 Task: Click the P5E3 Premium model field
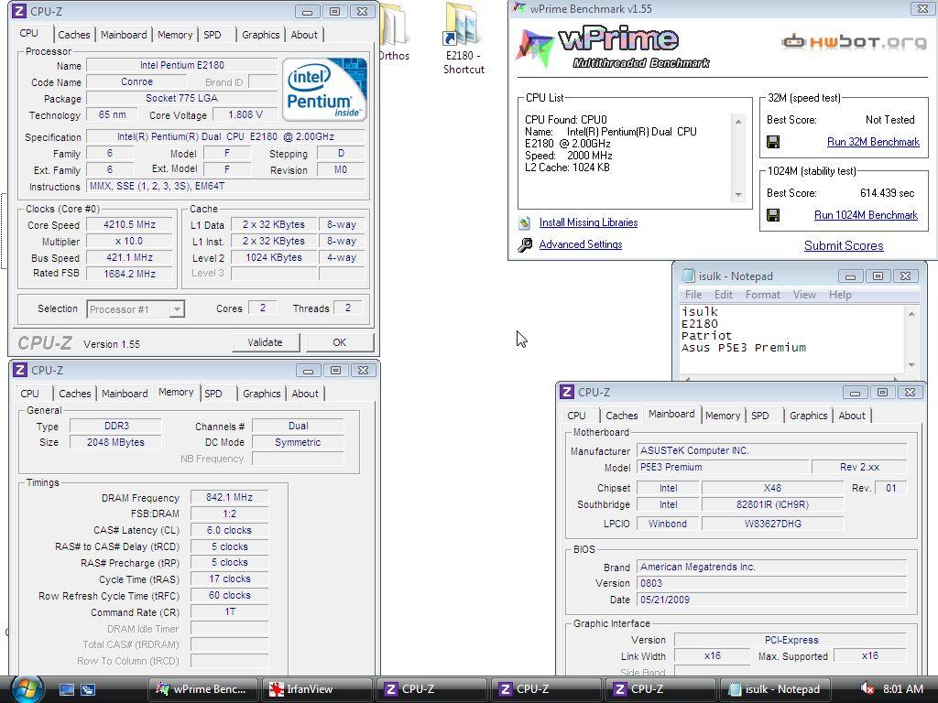(x=724, y=467)
